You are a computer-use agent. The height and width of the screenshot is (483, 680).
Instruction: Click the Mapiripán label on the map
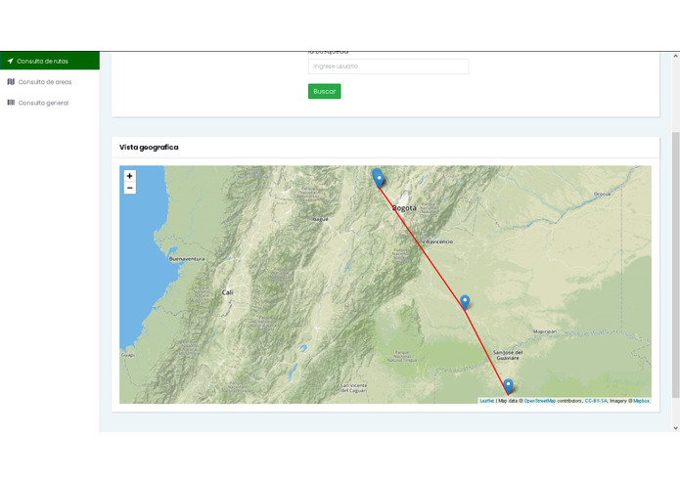pos(545,331)
